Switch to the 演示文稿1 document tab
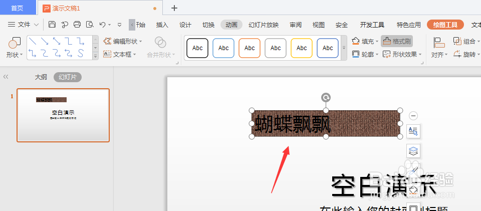Screen dimensions: 481x211 tap(100, 9)
